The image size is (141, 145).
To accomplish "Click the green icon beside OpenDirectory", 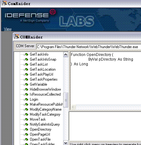I will (27, 129).
